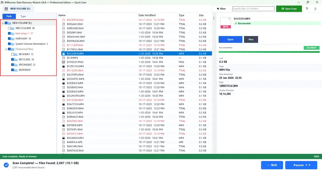322x171 pixels.
Task: Click the red file icon for $I111JMF.ttml
Action: coord(64,45)
